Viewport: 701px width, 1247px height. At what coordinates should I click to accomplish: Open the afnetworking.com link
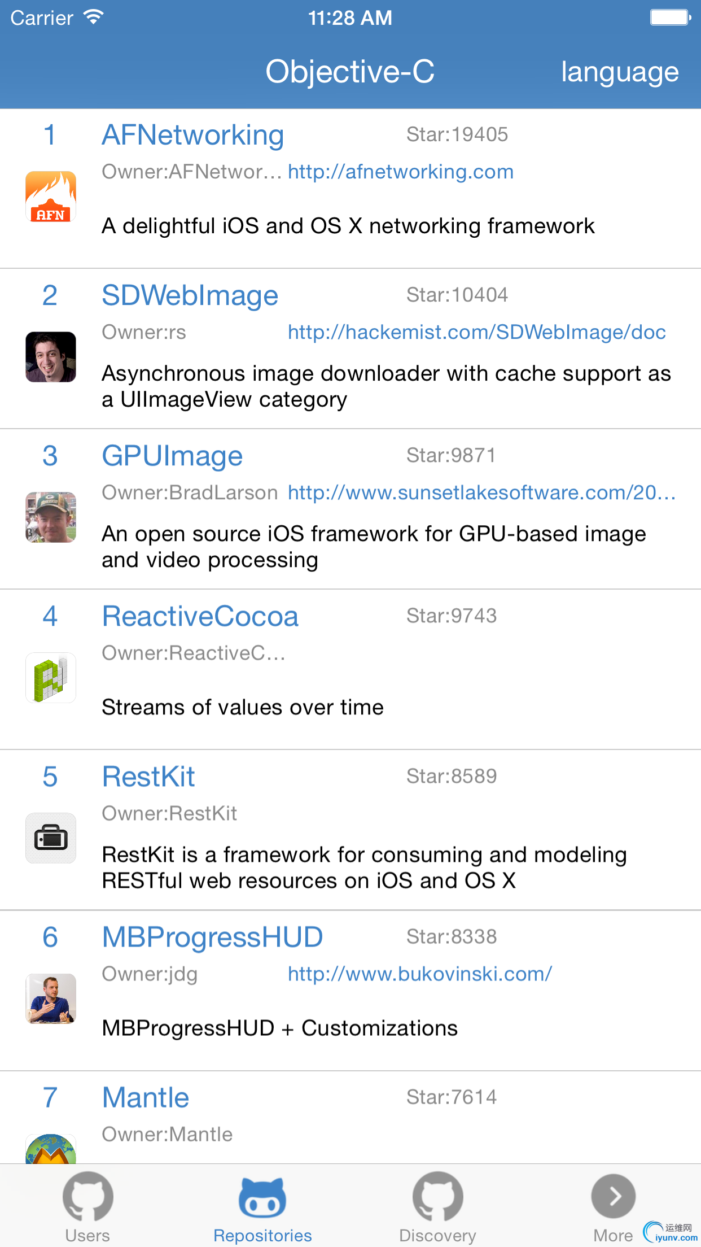401,172
